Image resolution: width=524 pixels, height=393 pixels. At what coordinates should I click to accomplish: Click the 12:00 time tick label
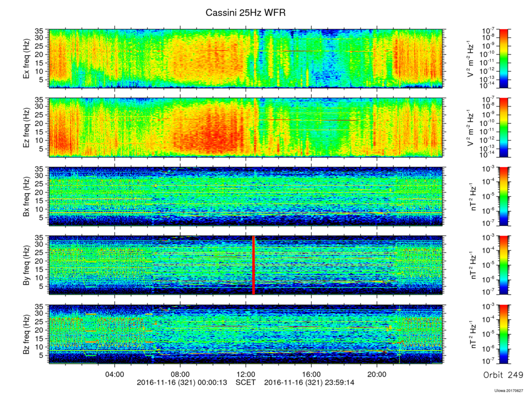tap(246, 373)
